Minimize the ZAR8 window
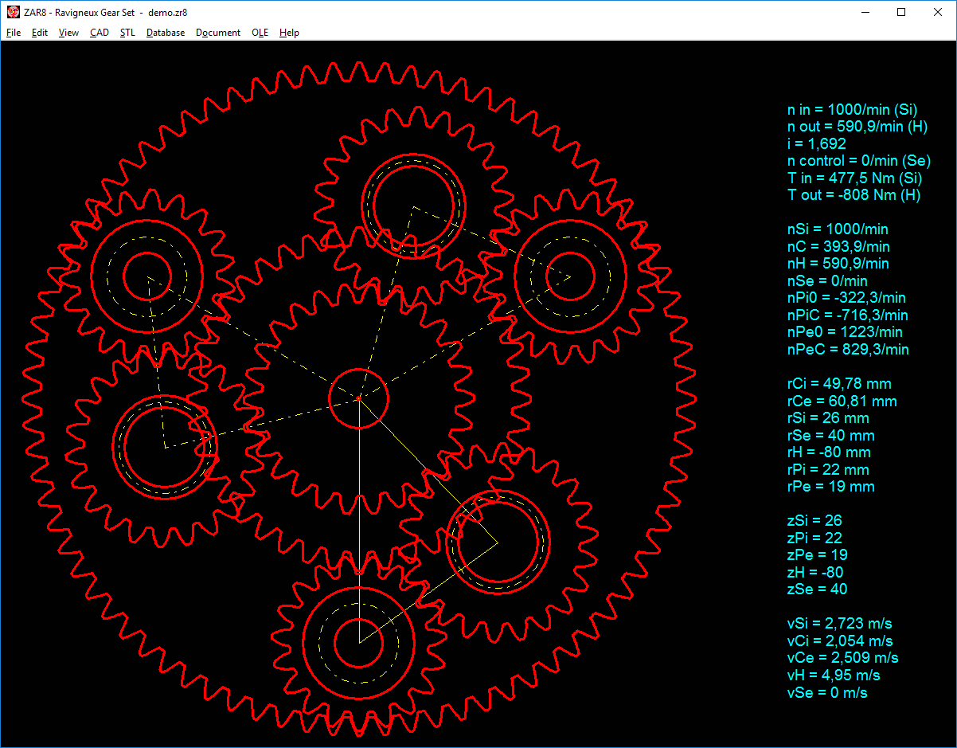Screen dimensions: 957x748 pyautogui.click(x=865, y=12)
